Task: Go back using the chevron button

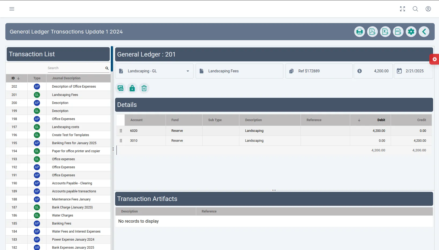Action: (x=424, y=32)
